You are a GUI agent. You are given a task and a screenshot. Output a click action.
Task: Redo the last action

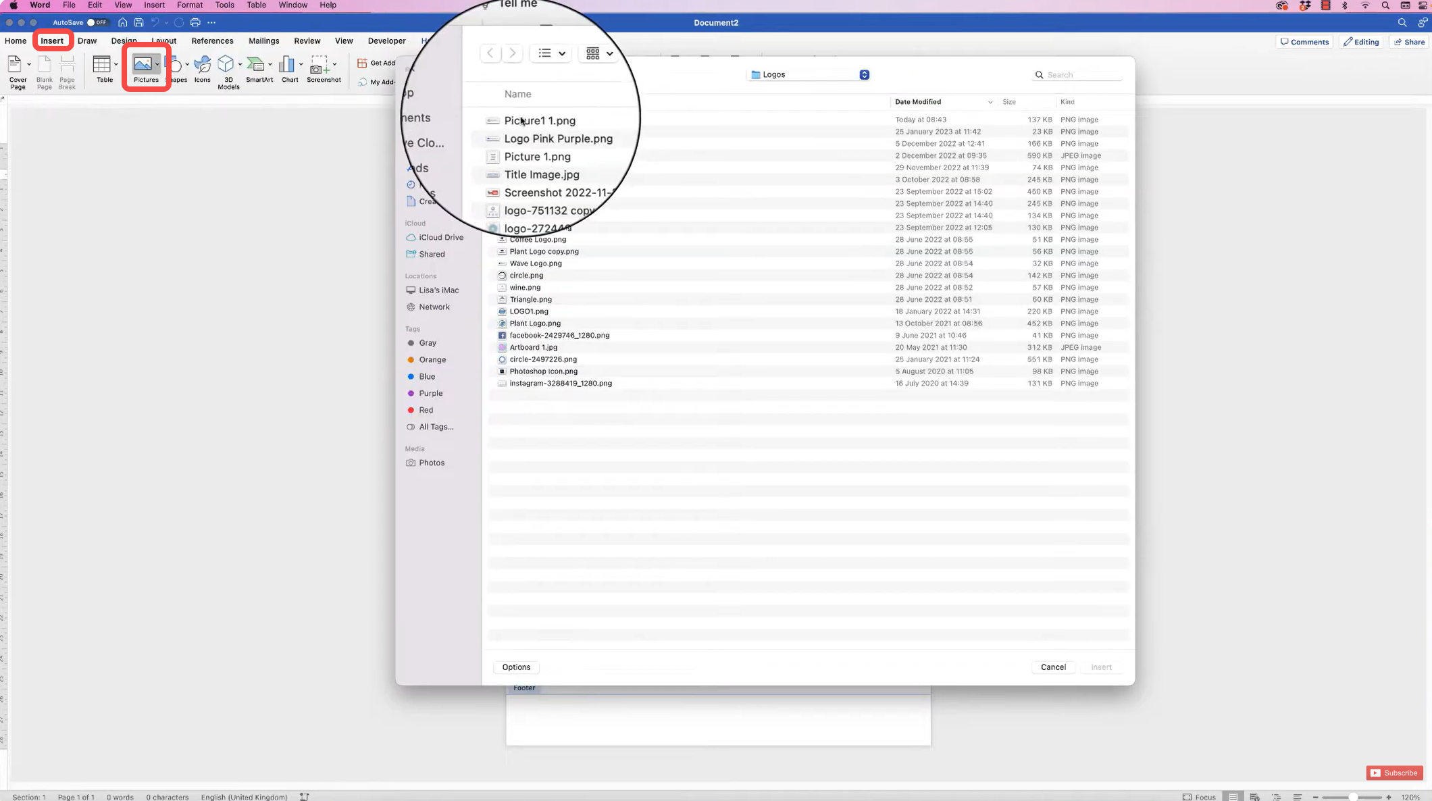coord(179,22)
